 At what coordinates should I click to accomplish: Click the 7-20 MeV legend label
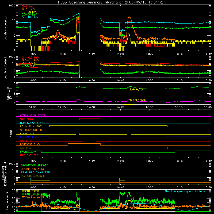pos(29,66)
